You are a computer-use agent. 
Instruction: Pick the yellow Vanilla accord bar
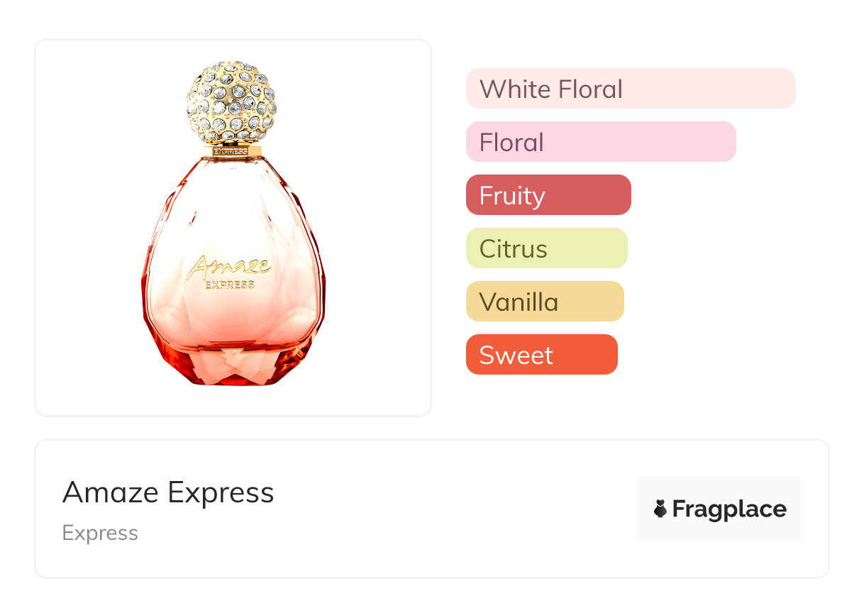coord(545,302)
